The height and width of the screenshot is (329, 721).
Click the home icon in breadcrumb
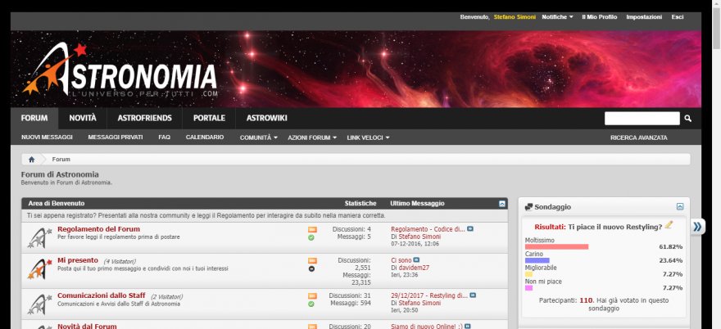(31, 160)
